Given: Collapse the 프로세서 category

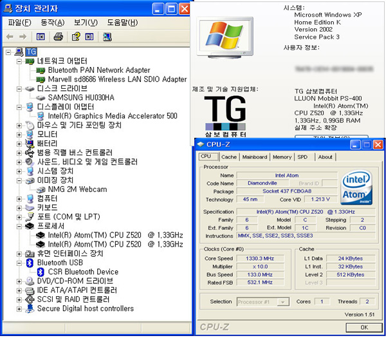Looking at the screenshot, I should 19,227.
